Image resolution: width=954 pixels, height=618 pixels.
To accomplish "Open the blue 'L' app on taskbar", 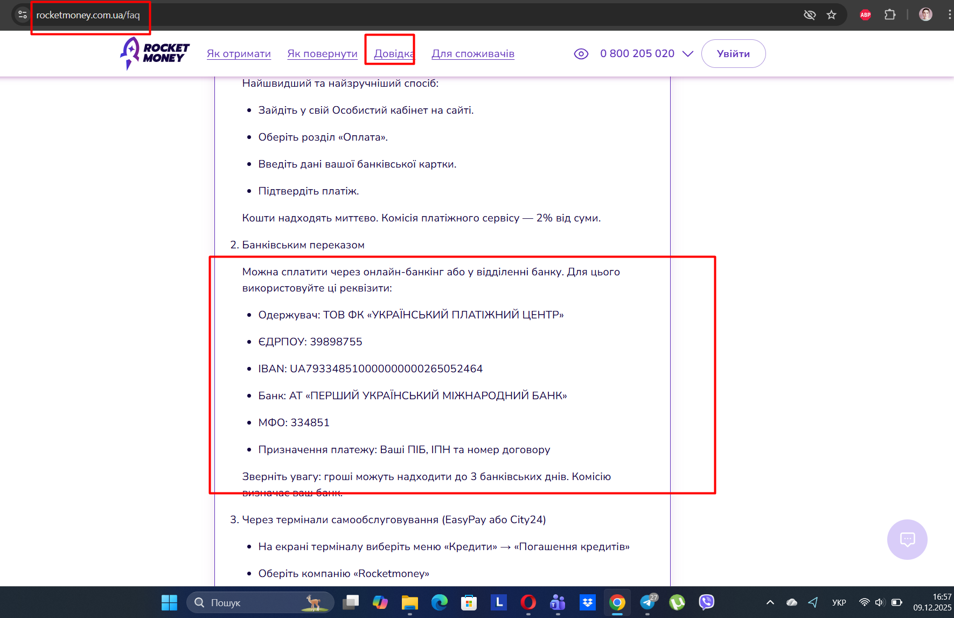I will point(499,602).
